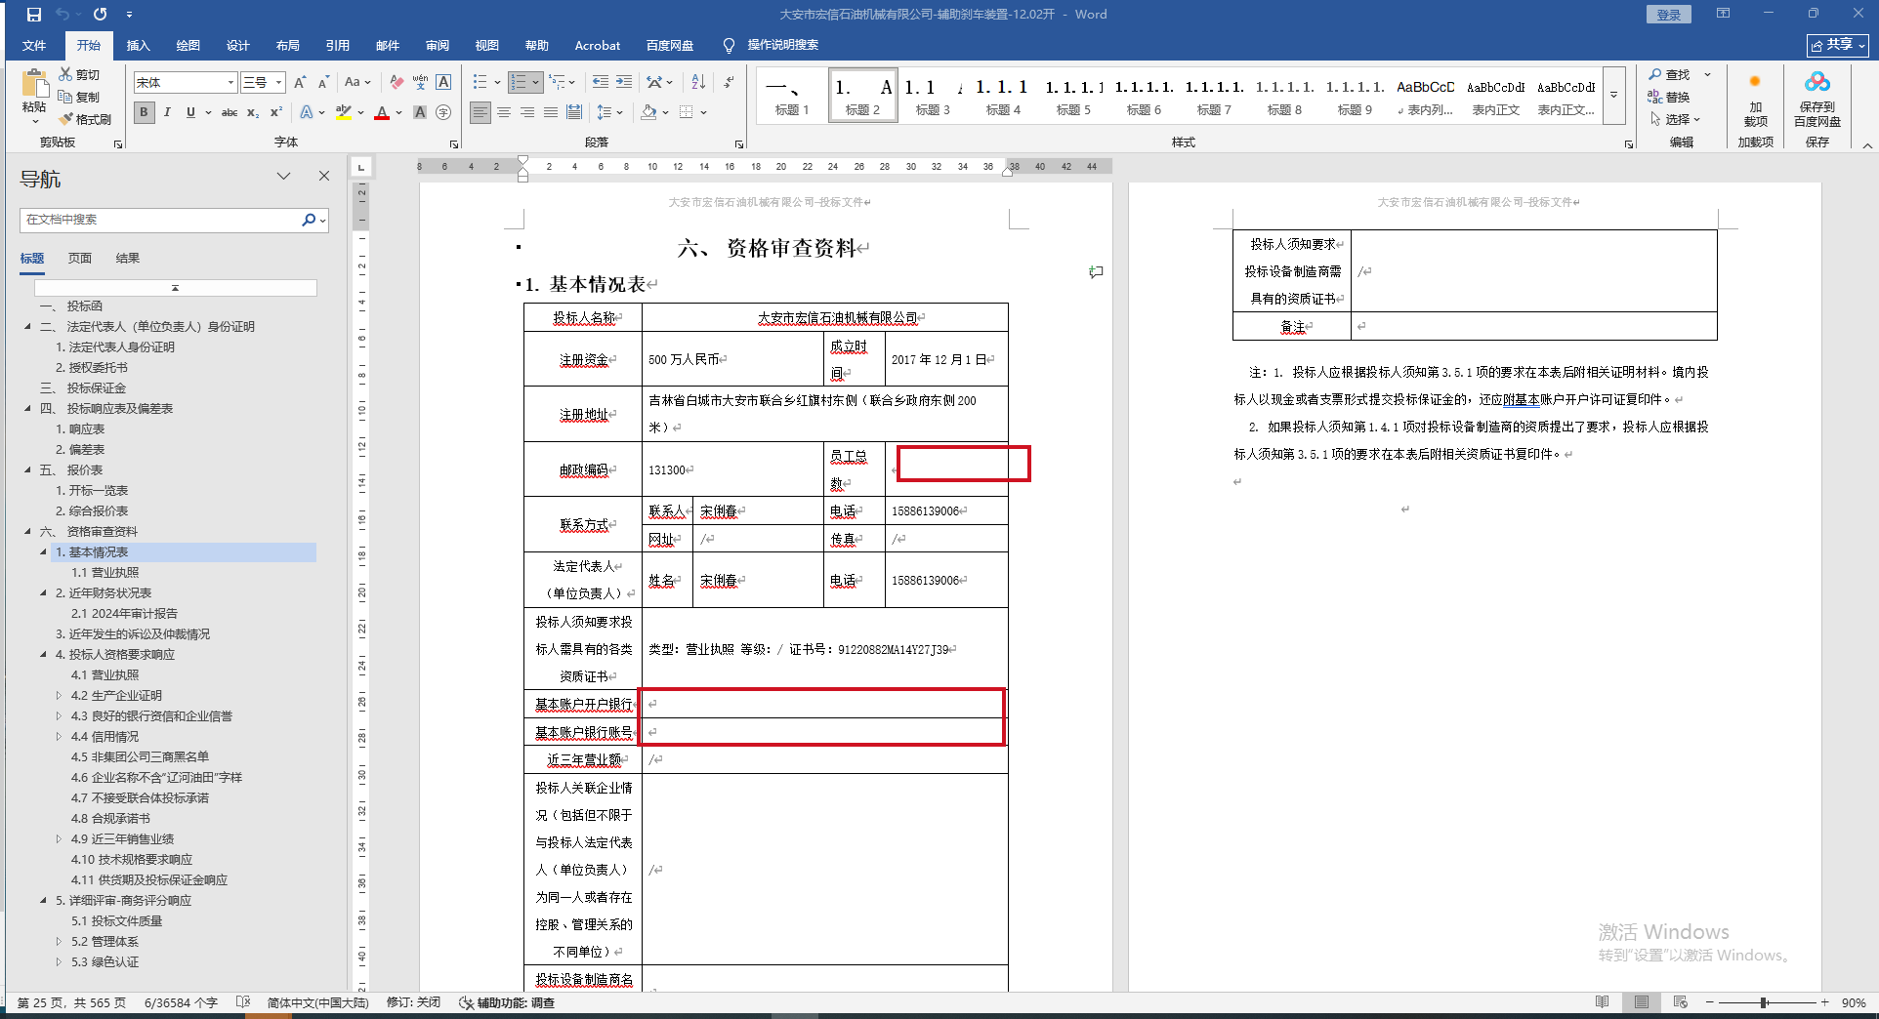Adjust the zoom slider in status bar
The height and width of the screenshot is (1019, 1879).
1764,1002
